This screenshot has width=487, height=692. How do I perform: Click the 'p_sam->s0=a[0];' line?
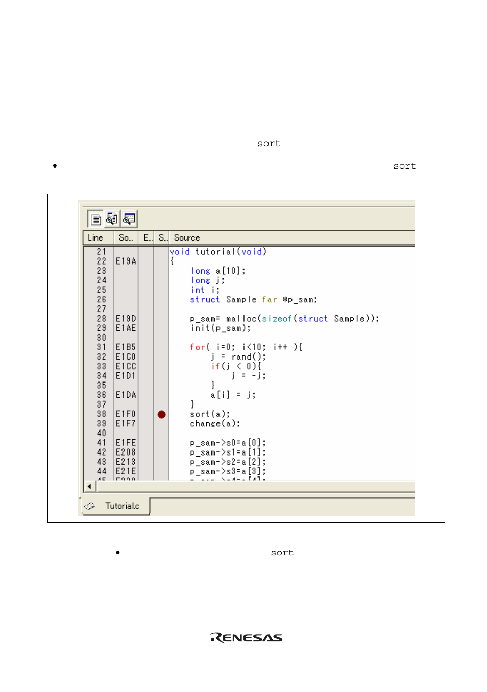tap(228, 443)
